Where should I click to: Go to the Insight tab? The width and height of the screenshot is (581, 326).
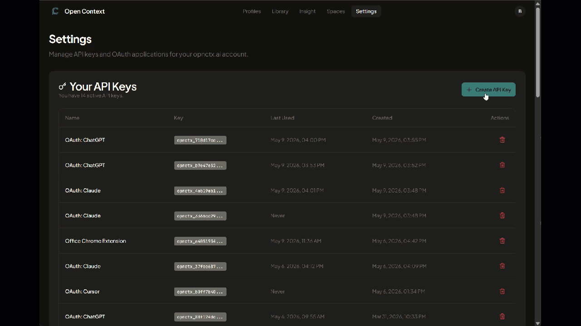tap(307, 11)
